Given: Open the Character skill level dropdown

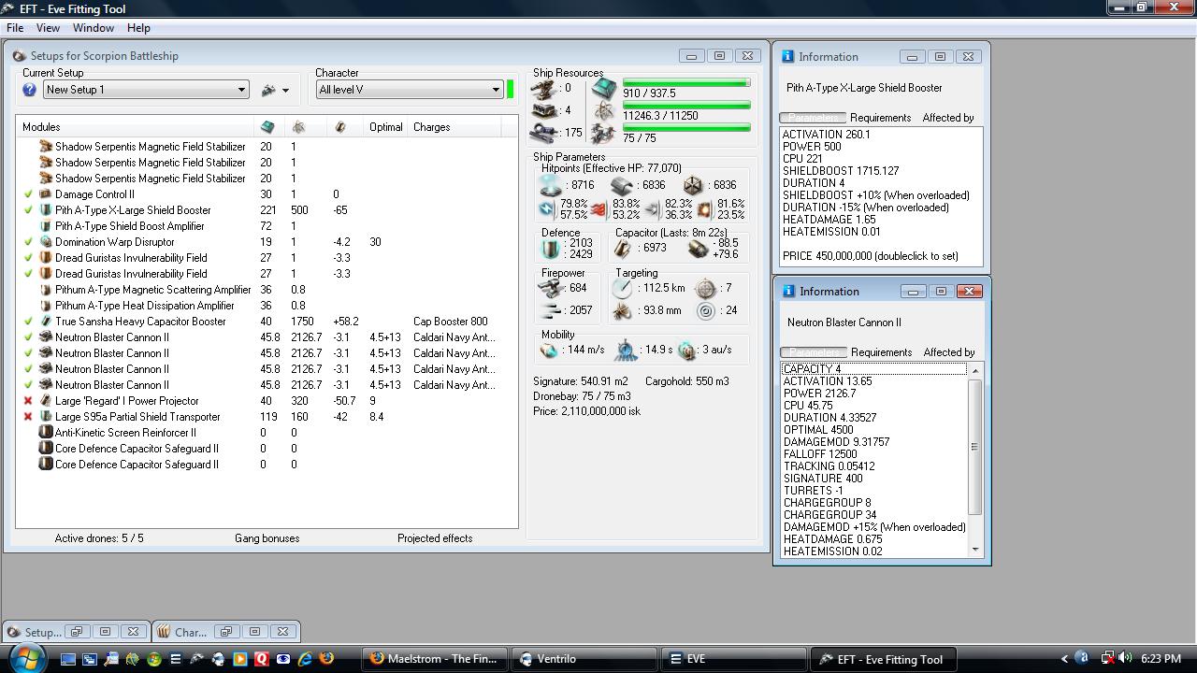Looking at the screenshot, I should pos(496,90).
